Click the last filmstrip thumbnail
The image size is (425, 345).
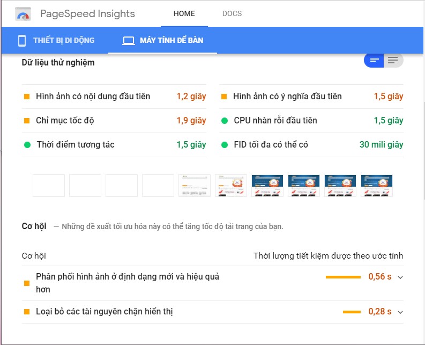(x=377, y=186)
